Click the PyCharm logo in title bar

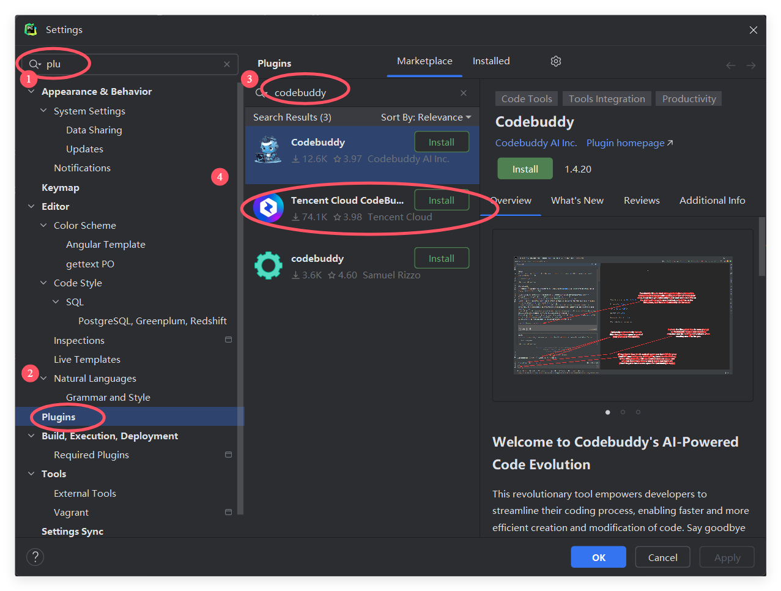31,29
